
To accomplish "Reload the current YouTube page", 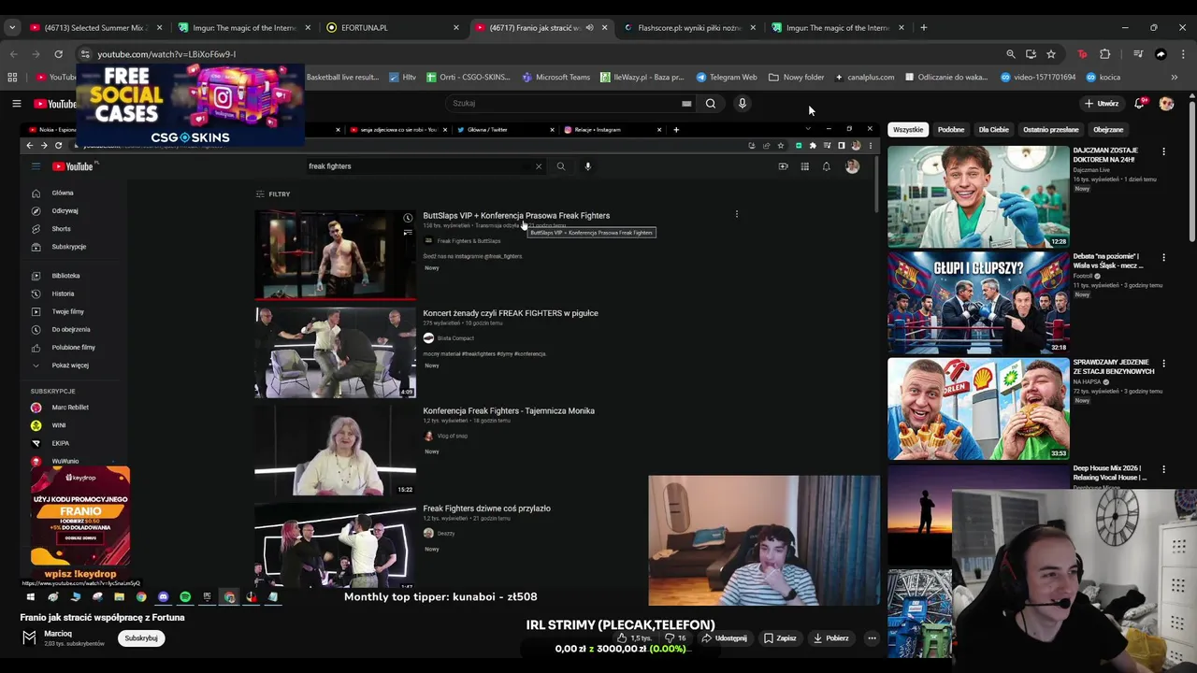I will point(58,54).
